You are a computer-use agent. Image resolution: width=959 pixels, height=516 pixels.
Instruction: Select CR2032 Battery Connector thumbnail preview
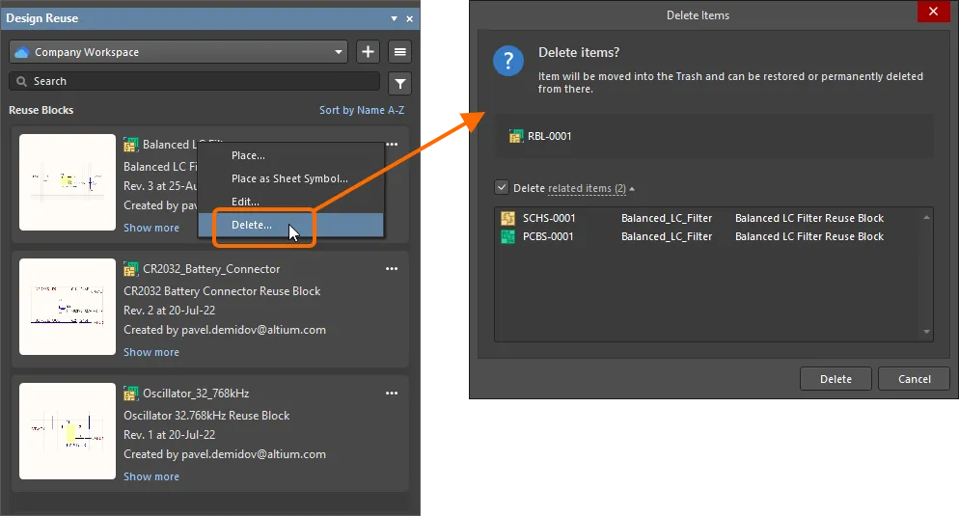(x=68, y=307)
